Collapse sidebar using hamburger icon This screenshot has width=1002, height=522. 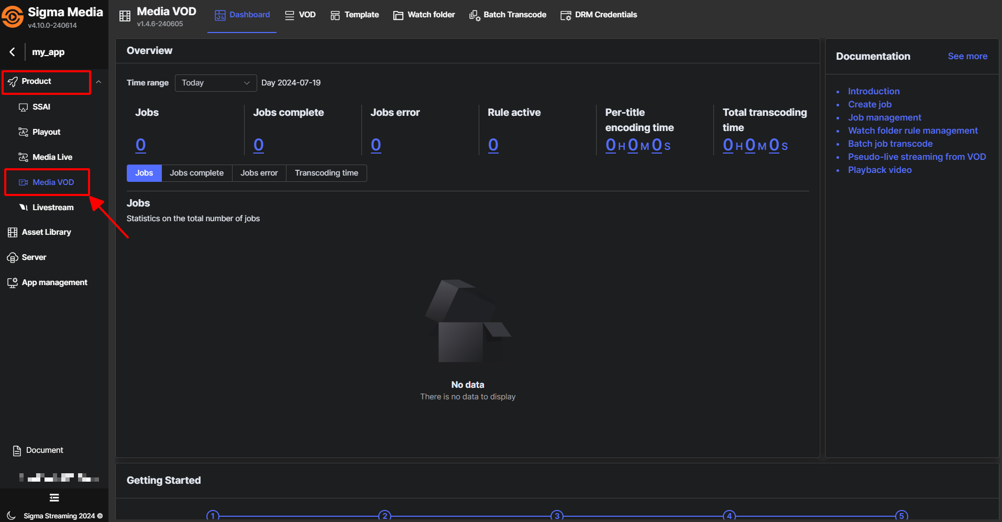[54, 498]
